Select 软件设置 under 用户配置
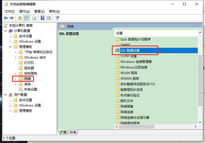The image size is (205, 143). tap(26, 100)
